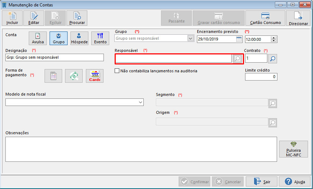The height and width of the screenshot is (189, 313).
Task: Click the Designação text field
Action: tap(55, 57)
